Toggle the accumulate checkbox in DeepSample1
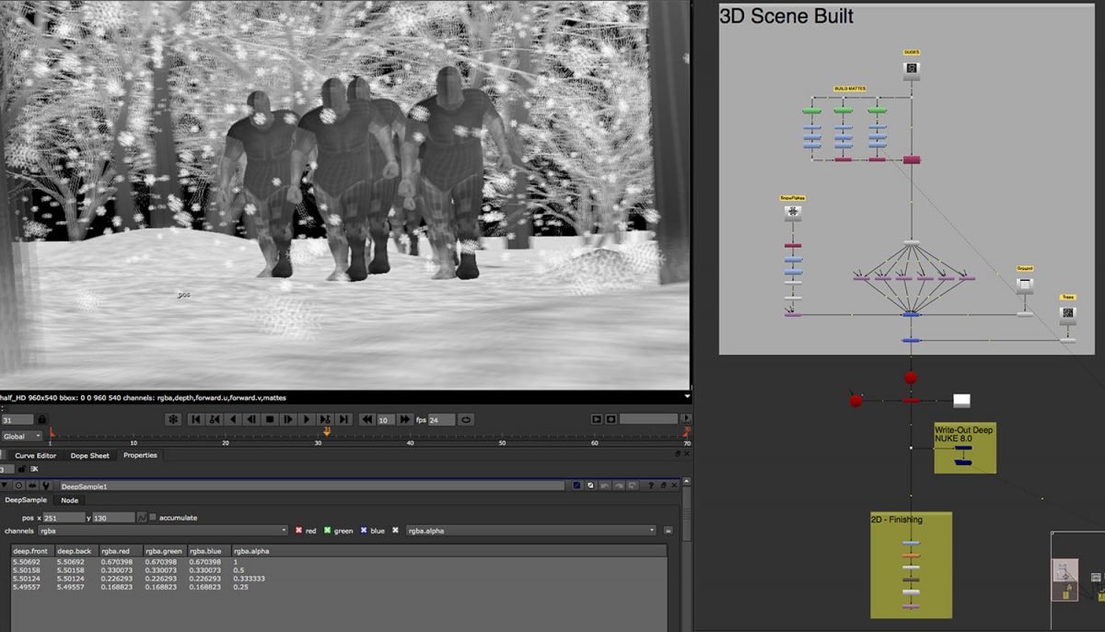The image size is (1105, 632). click(x=152, y=517)
